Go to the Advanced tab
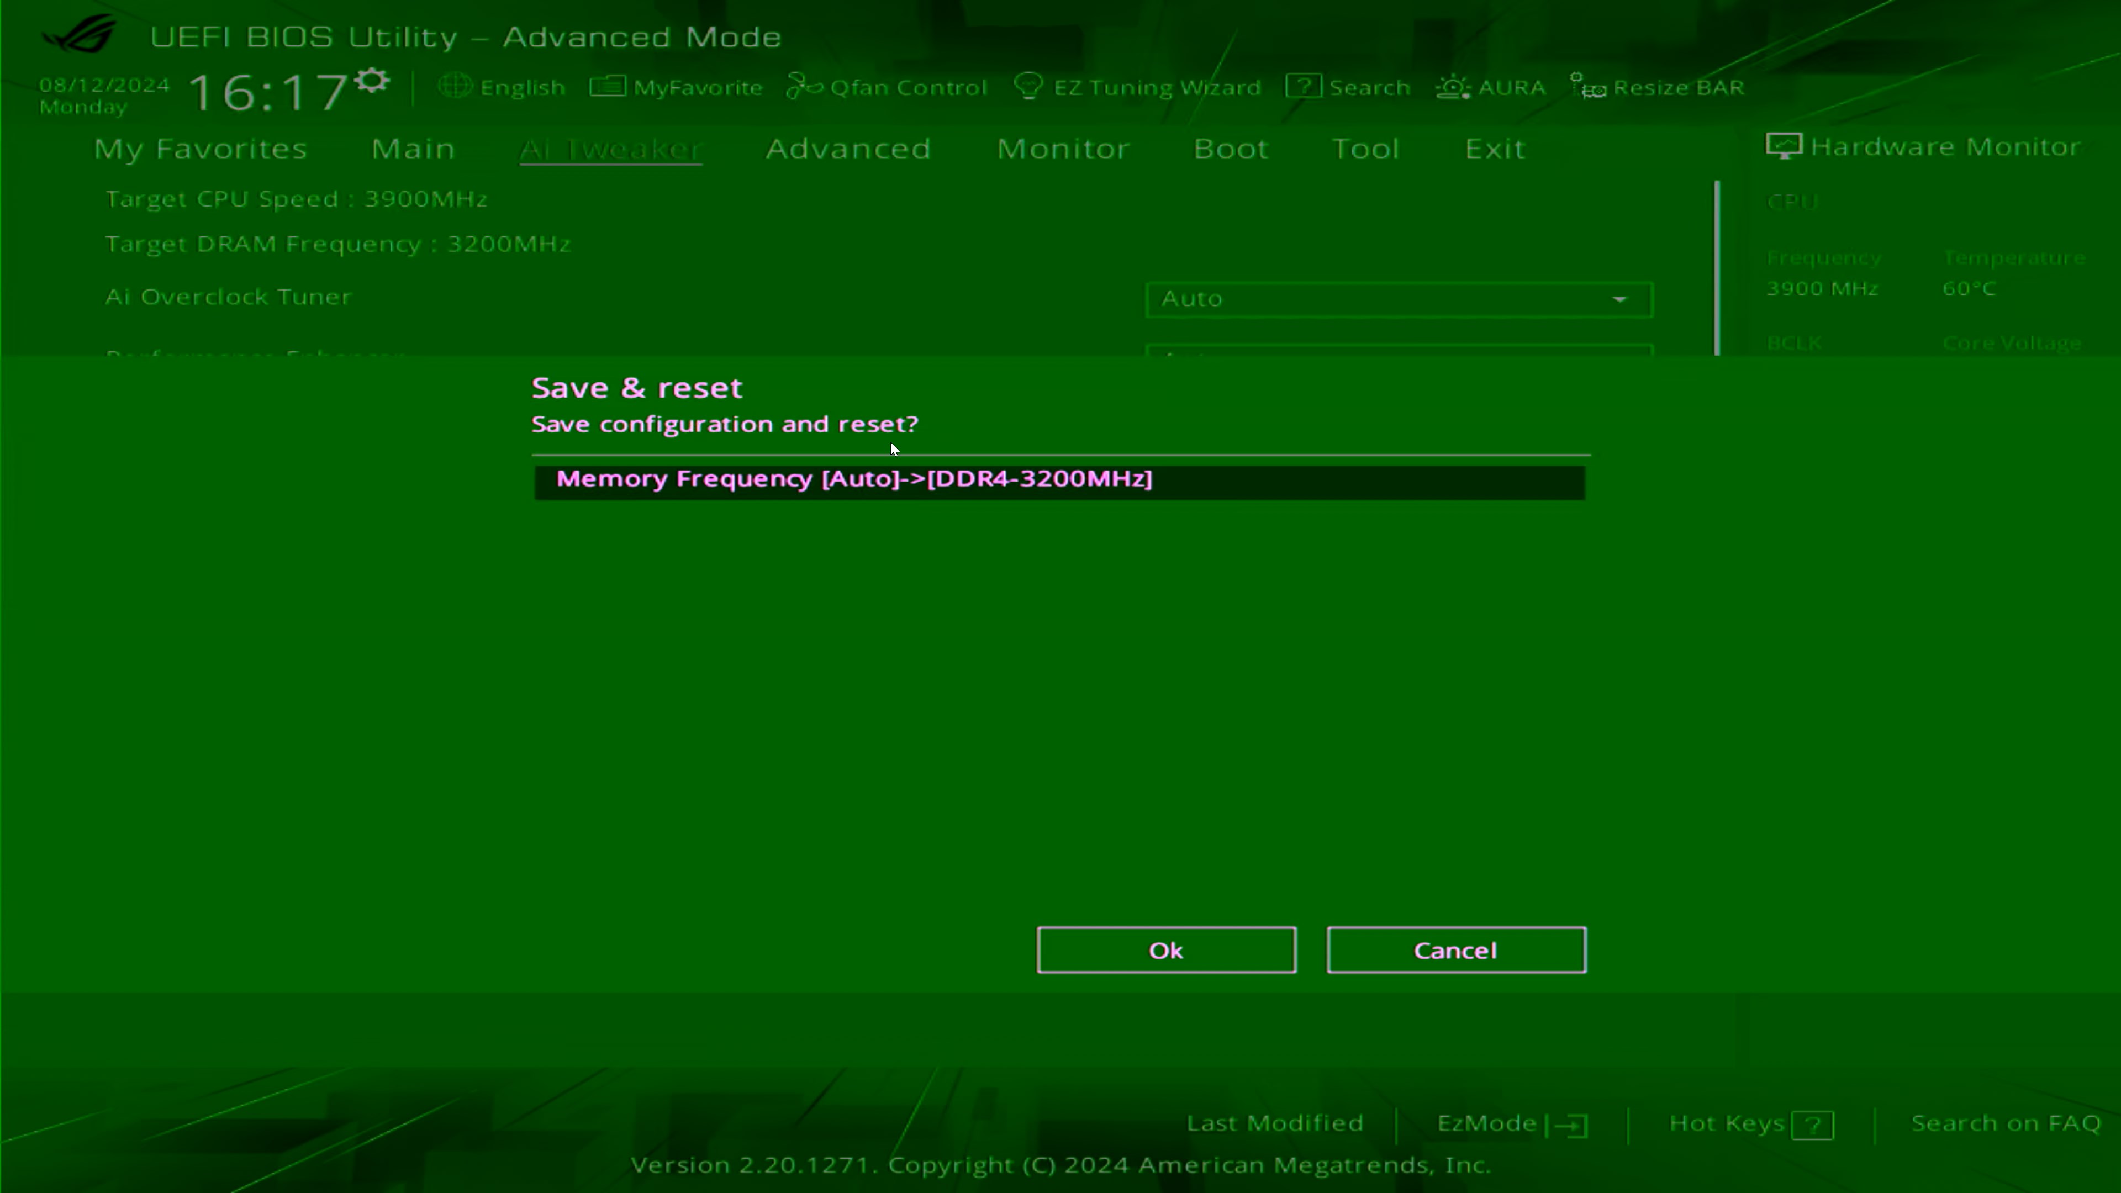Image resolution: width=2121 pixels, height=1193 pixels. coord(848,148)
